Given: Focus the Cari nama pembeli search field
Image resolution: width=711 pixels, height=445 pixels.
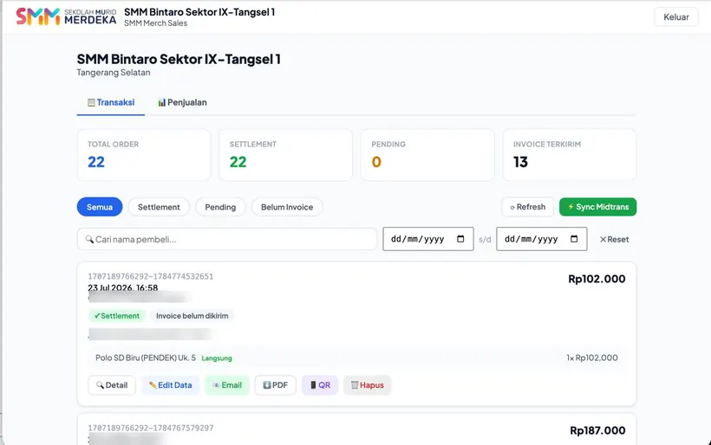Looking at the screenshot, I should 226,239.
